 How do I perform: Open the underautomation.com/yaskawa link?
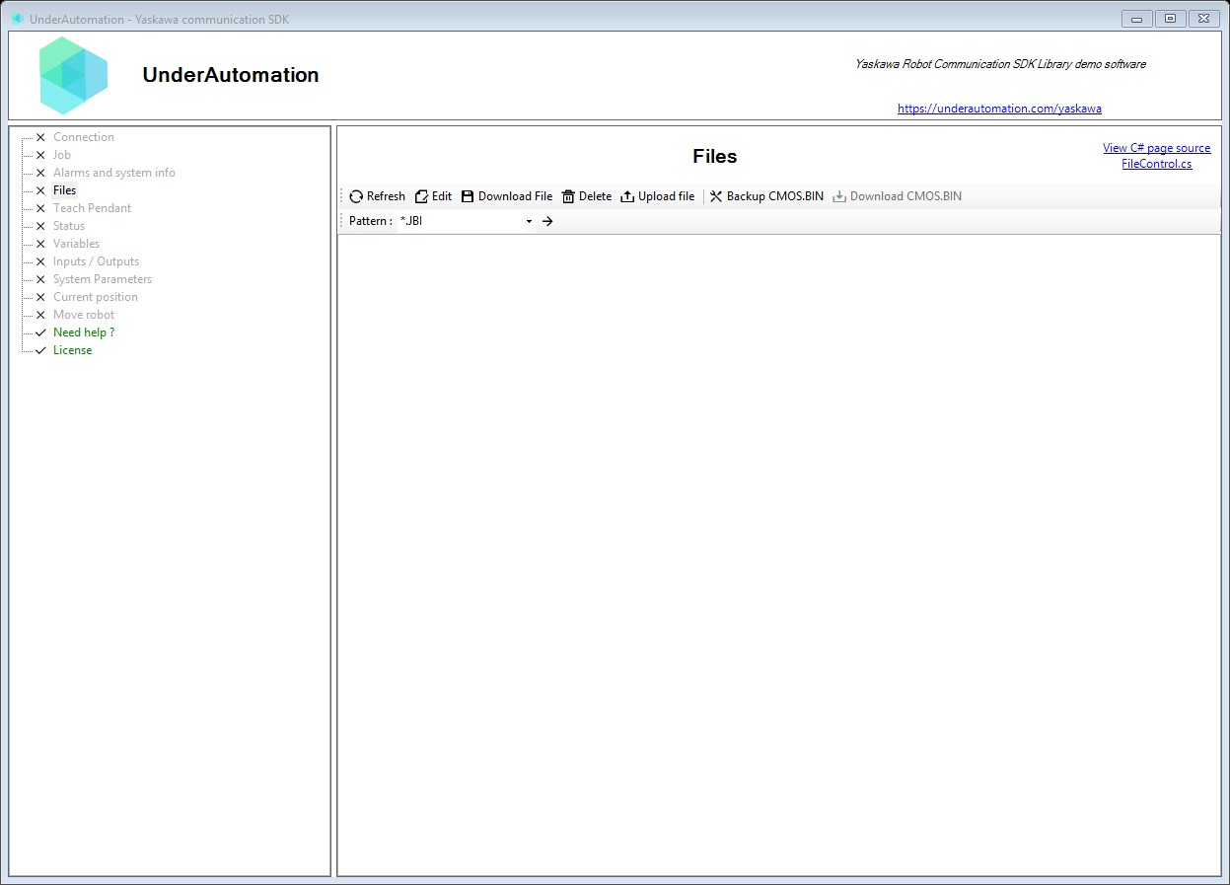(999, 109)
